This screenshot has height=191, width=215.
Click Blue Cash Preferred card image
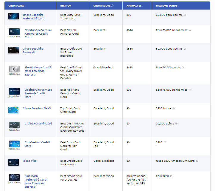(x=14, y=178)
